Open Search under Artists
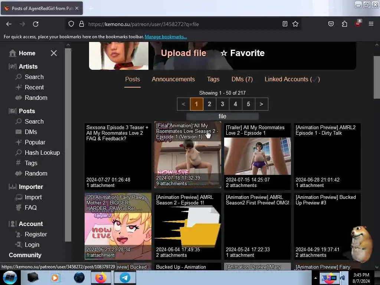The image size is (380, 285). pos(30,77)
